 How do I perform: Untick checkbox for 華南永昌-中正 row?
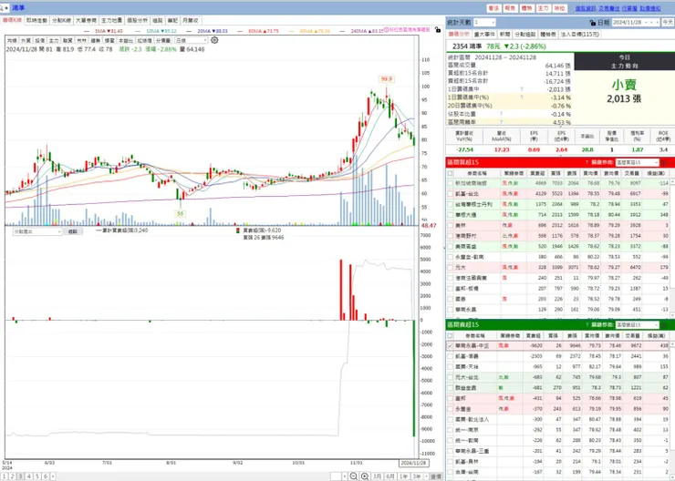click(451, 345)
